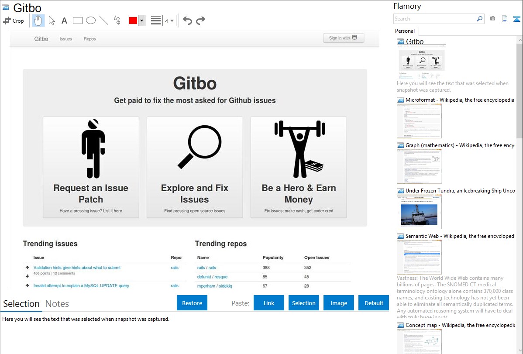Click the red color swatch
The height and width of the screenshot is (354, 523).
133,21
